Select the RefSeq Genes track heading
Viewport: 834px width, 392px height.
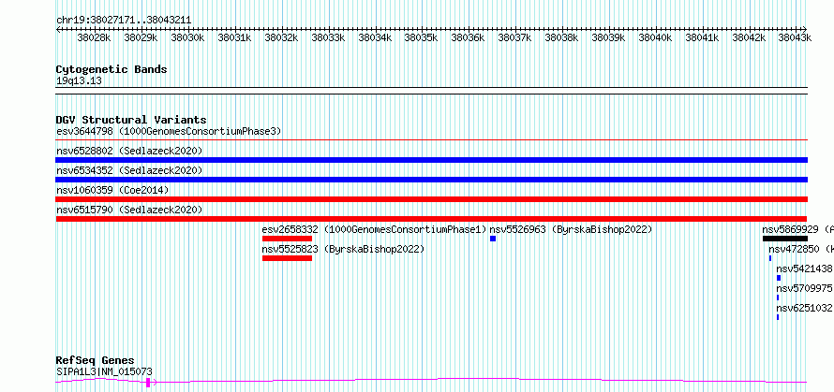click(96, 361)
